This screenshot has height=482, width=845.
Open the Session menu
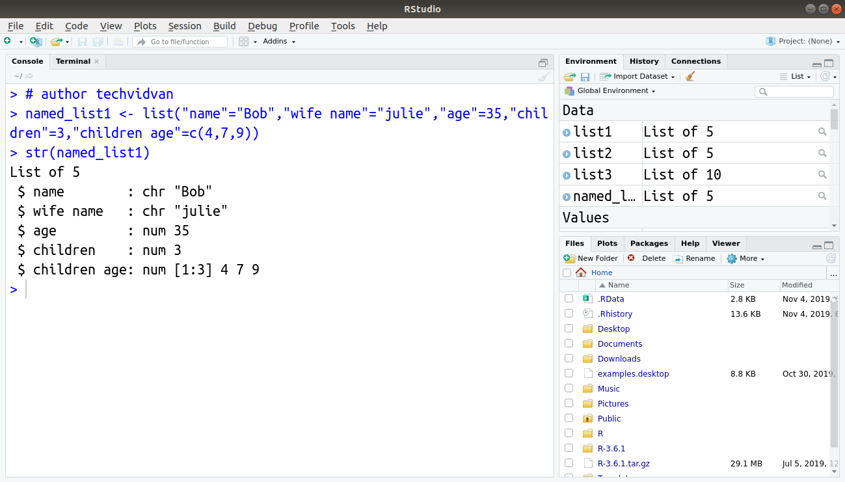pyautogui.click(x=185, y=26)
